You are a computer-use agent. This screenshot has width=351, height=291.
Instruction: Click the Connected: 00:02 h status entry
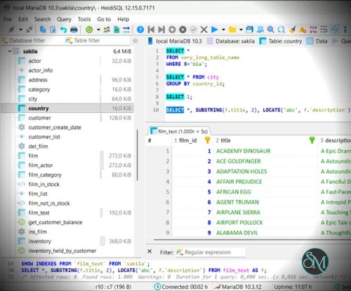[181, 287]
